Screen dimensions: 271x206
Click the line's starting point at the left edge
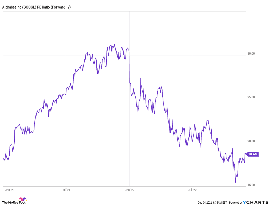[x=3, y=158]
